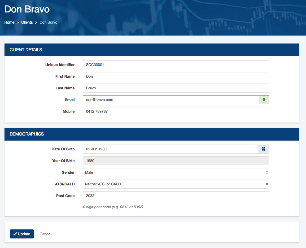Click the disabled Year Of Birth field
Image resolution: width=306 pixels, height=248 pixels.
tap(176, 161)
